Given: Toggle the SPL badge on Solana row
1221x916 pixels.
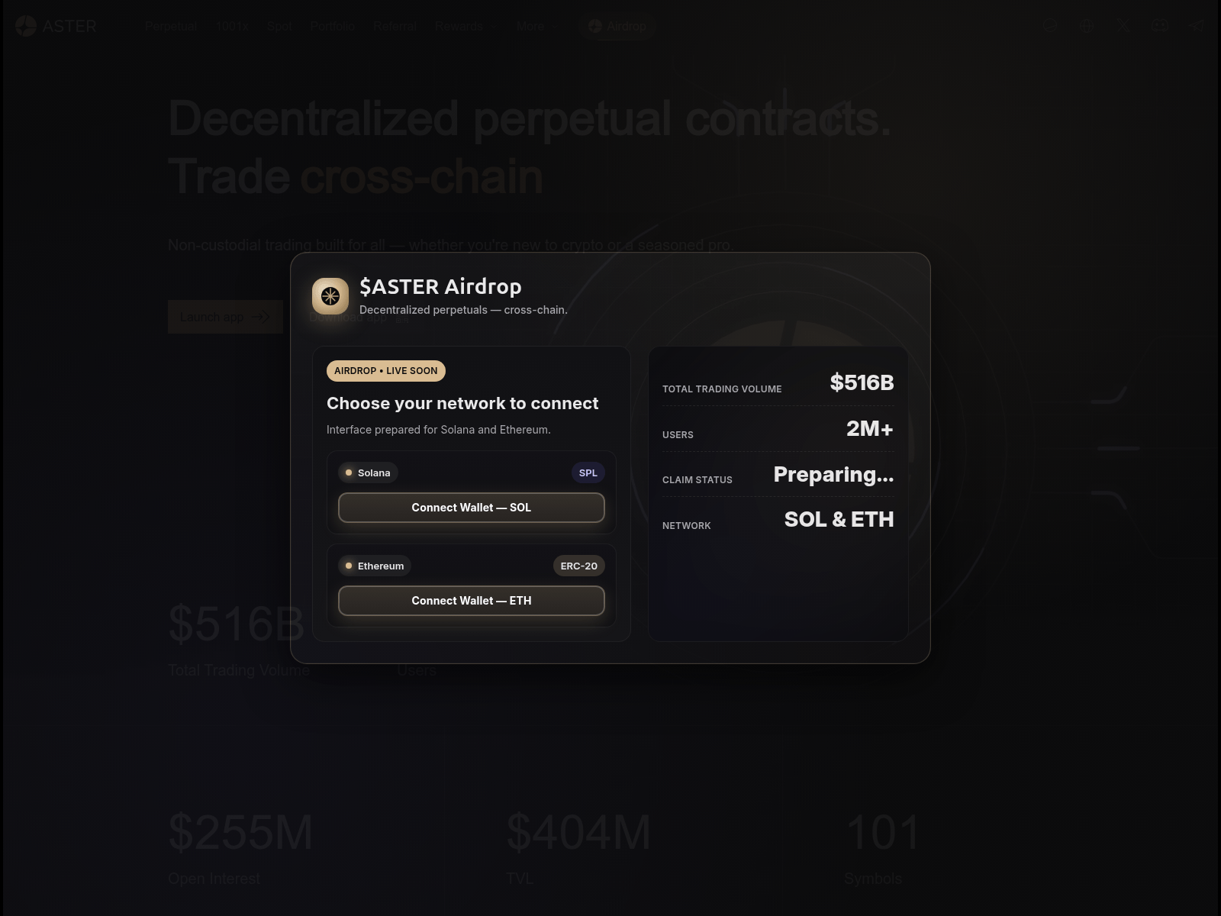Looking at the screenshot, I should pos(588,473).
